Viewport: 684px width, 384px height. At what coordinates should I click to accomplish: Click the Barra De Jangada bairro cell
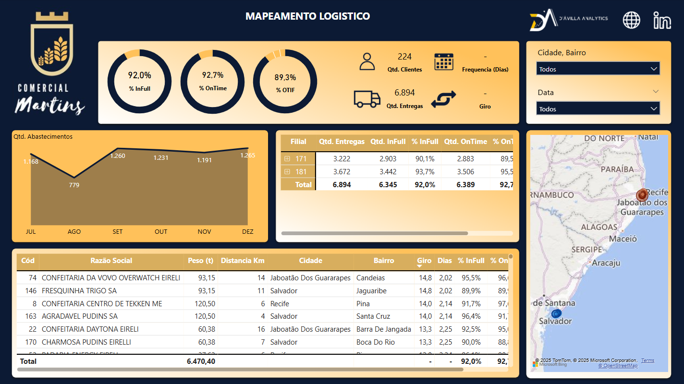click(384, 329)
